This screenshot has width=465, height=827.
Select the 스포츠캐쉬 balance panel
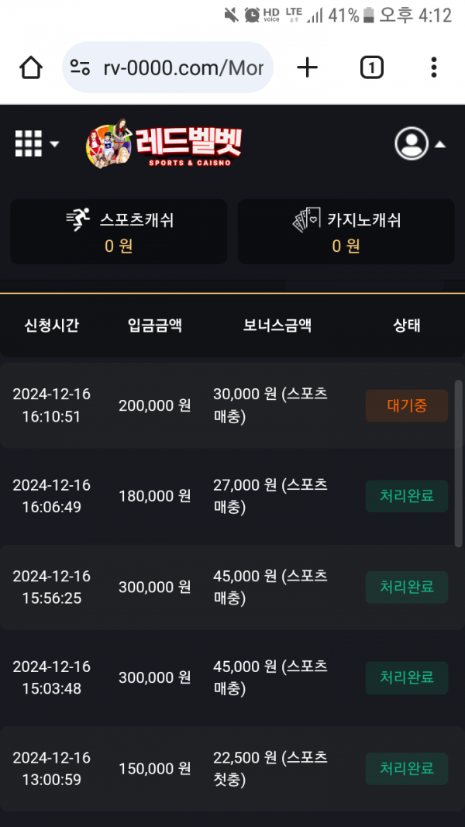[119, 232]
